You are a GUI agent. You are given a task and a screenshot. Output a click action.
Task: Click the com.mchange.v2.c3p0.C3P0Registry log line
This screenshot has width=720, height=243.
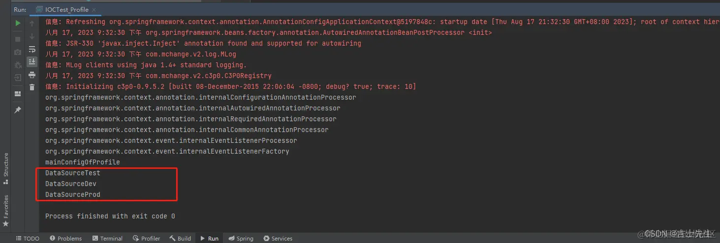click(x=158, y=76)
